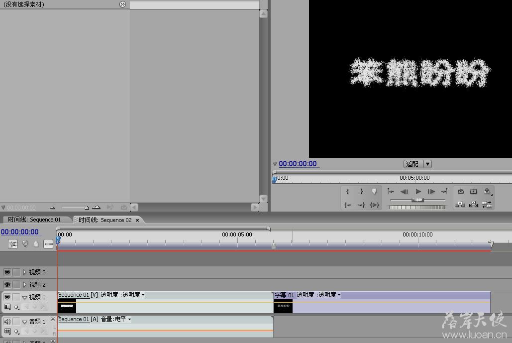Toggle the lock box on 音频 1 track

coord(16,322)
